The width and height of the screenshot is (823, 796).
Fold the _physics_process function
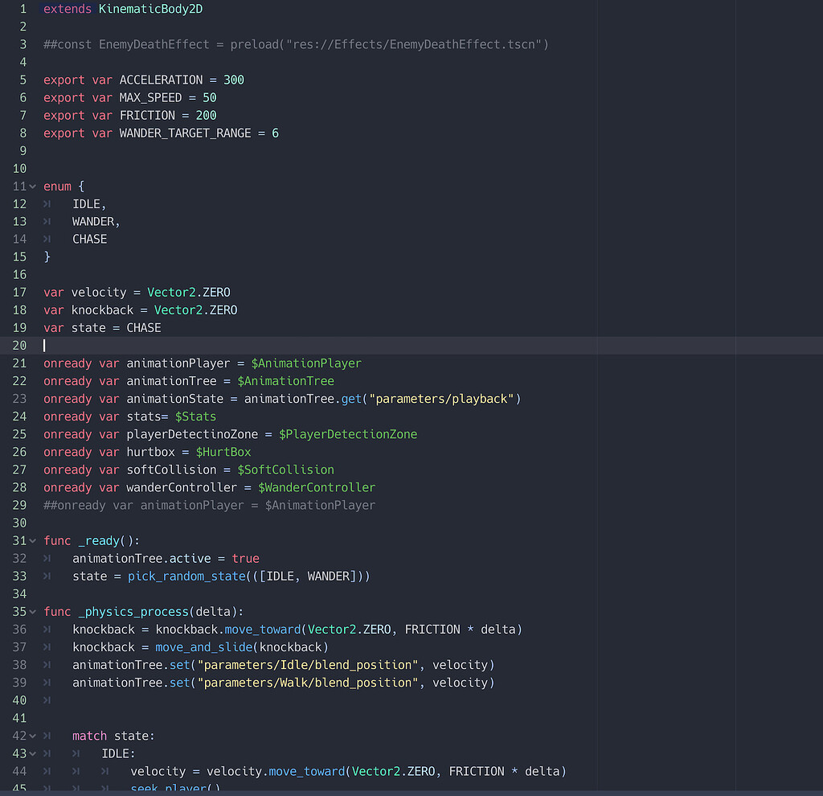(33, 612)
